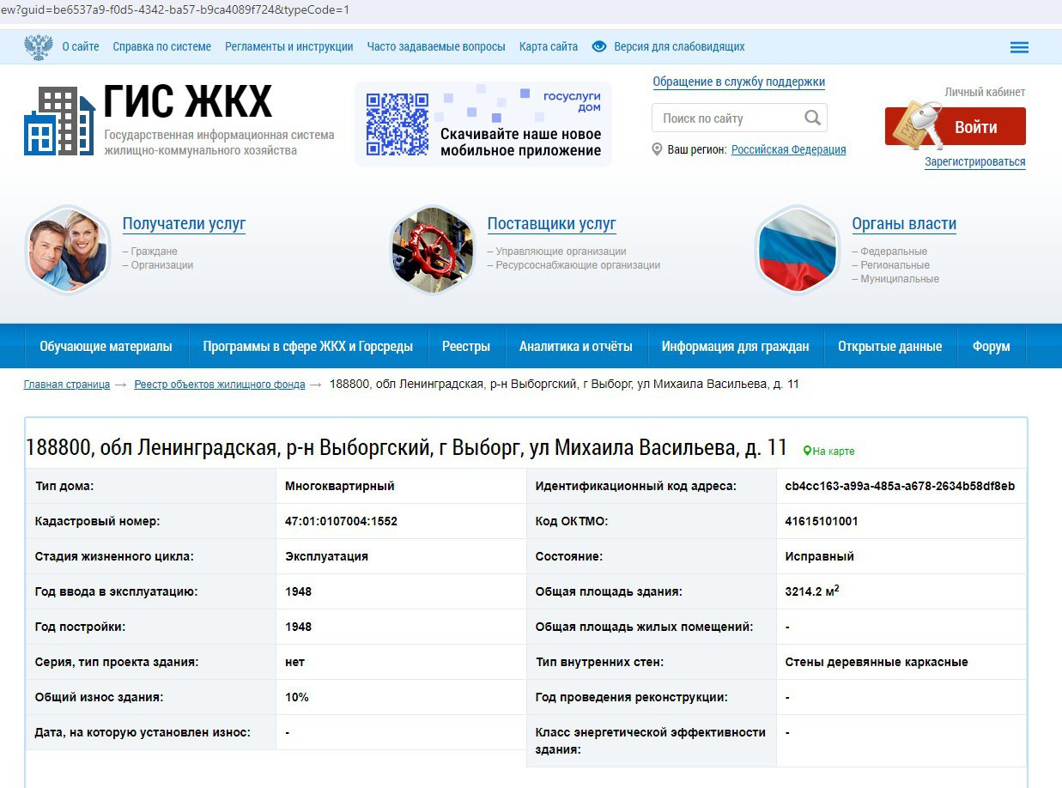Expand the Информация для граждан menu
1062x788 pixels.
(735, 347)
